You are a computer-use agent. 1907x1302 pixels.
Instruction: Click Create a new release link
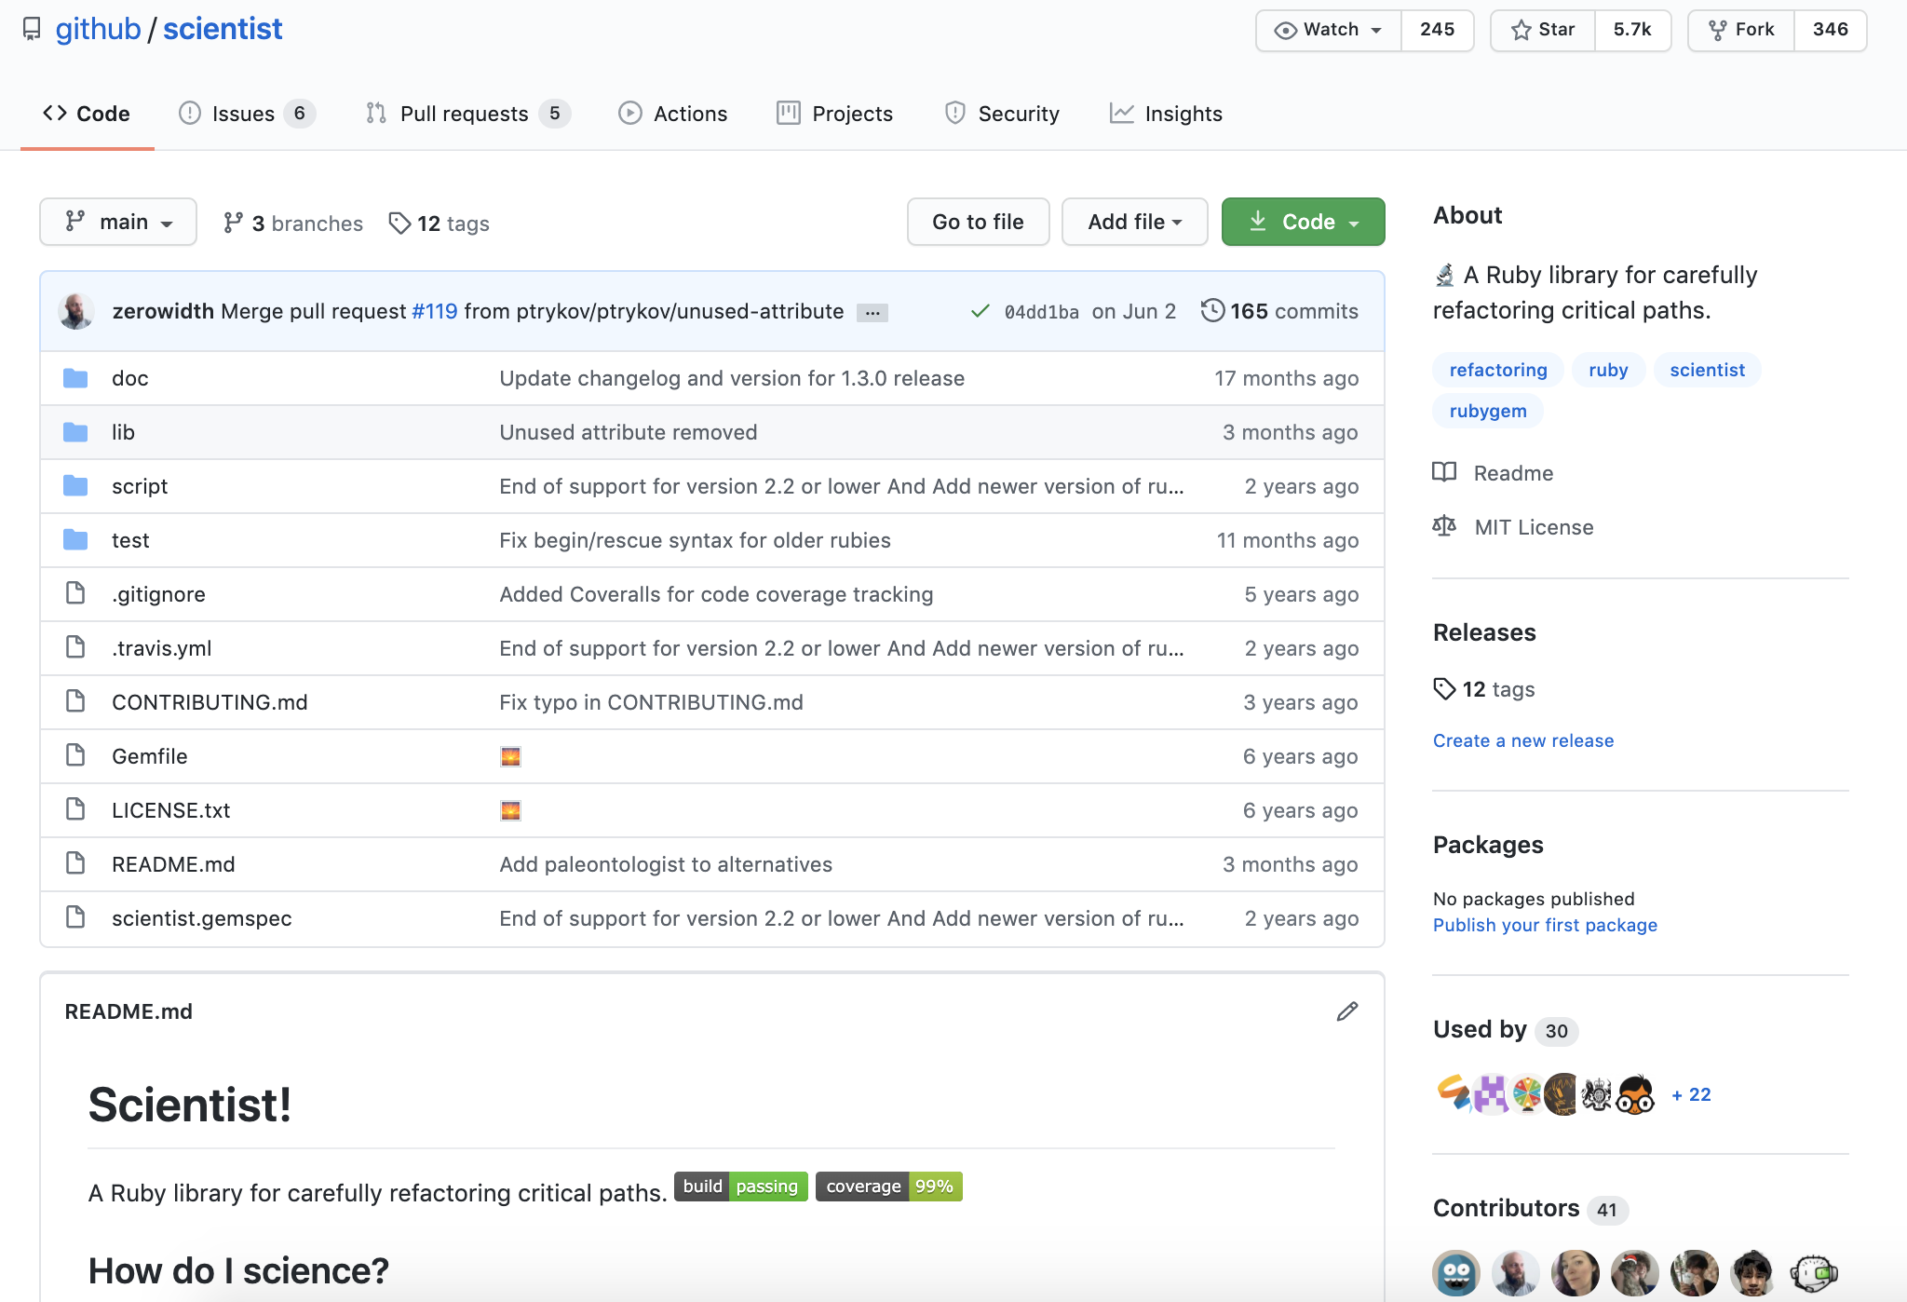1523,739
